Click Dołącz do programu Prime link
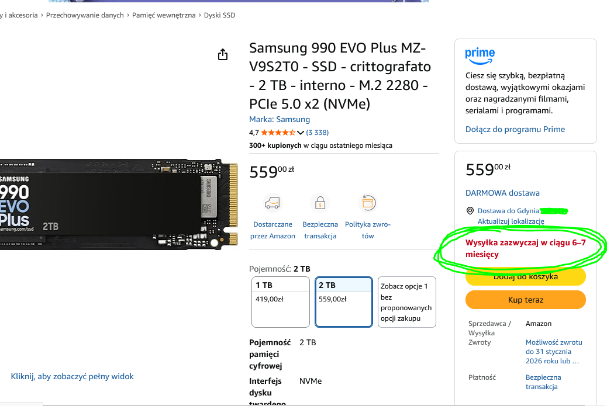The image size is (607, 406). click(515, 129)
